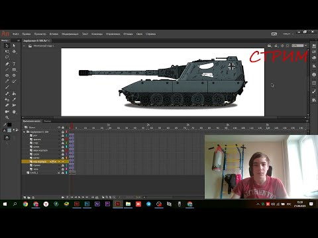Click the back arrow beside scene name
Screen dimensions: 318x238
[25, 46]
